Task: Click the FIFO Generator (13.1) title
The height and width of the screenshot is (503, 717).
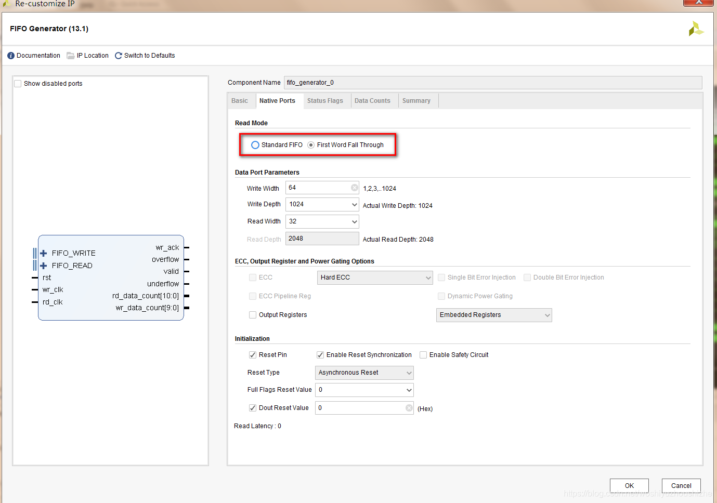Action: 49,29
